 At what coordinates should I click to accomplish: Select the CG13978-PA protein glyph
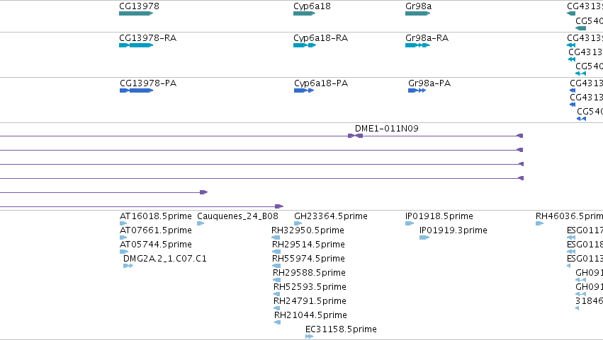pyautogui.click(x=137, y=90)
